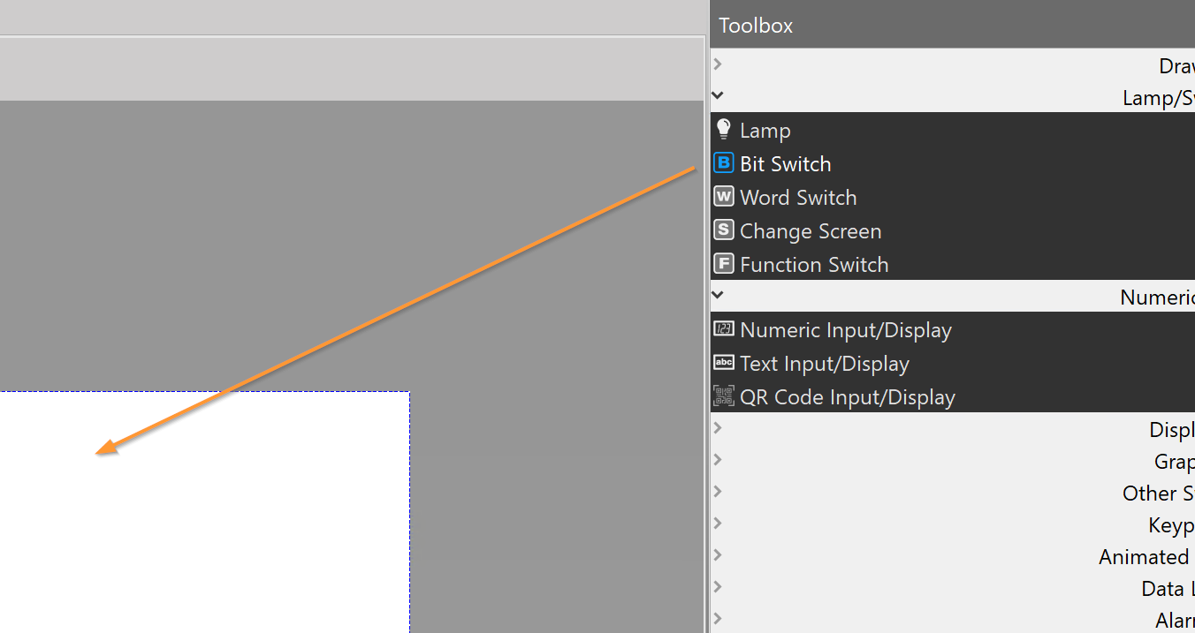Collapse the Numeric category chevron
The height and width of the screenshot is (633, 1195).
coord(718,295)
